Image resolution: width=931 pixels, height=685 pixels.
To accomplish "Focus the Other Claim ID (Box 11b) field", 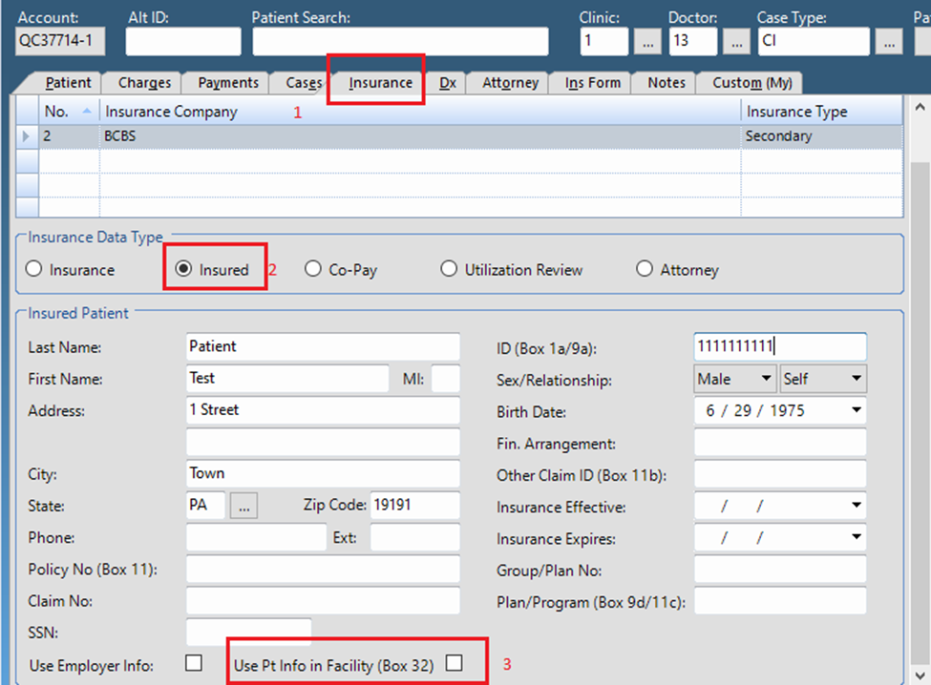I will 780,474.
